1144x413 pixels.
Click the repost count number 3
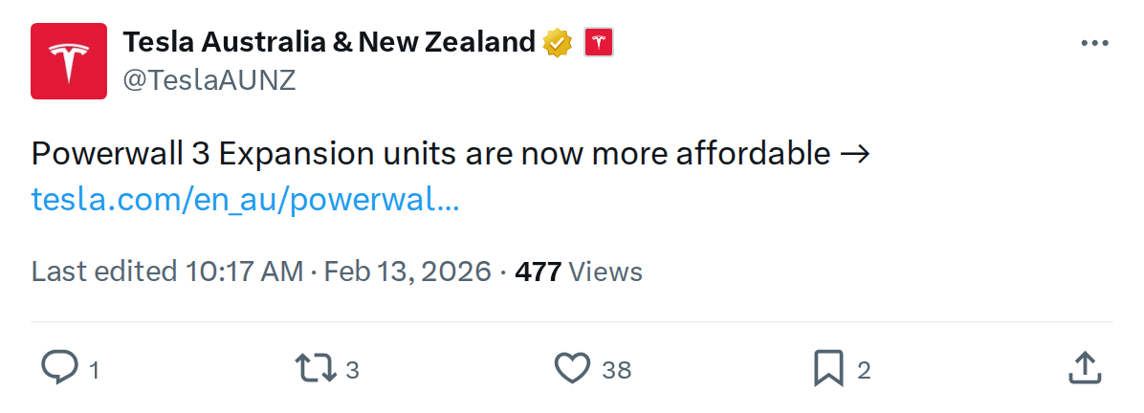[352, 370]
